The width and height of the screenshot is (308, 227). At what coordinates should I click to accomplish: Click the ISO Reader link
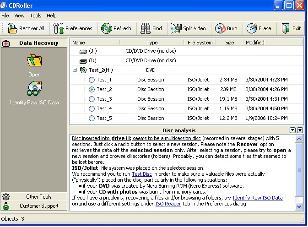pos(168,204)
